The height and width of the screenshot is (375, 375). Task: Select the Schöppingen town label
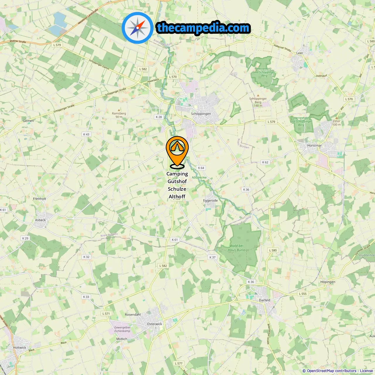click(x=201, y=114)
